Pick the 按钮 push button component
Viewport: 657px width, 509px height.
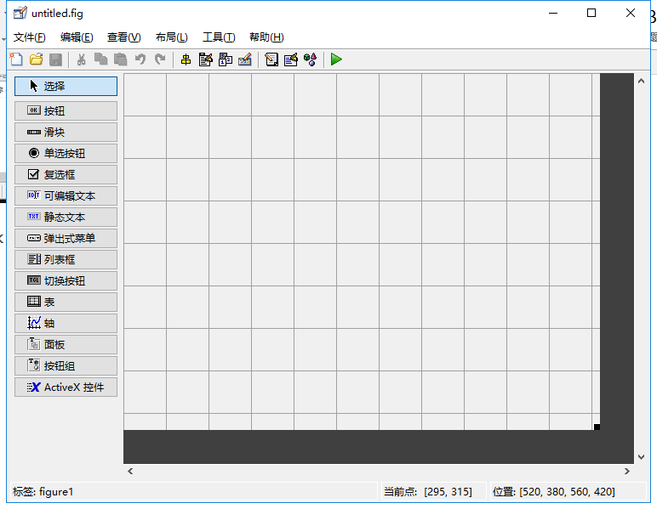(x=66, y=110)
